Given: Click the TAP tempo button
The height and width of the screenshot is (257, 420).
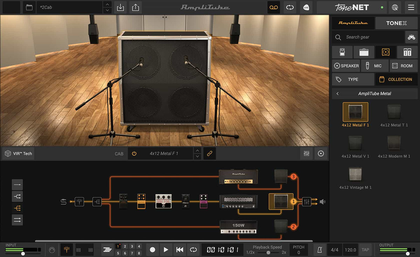Looking at the screenshot, I should tap(365, 250).
